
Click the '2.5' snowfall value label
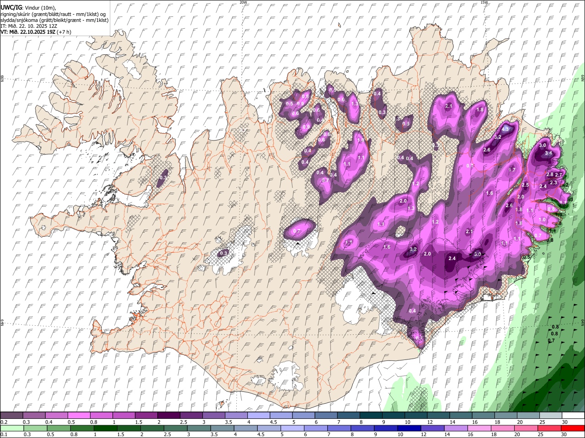pyautogui.click(x=525, y=185)
